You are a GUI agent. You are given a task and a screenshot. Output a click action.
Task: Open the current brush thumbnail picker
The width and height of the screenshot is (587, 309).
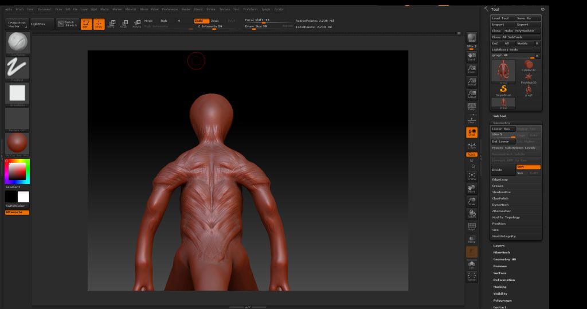pyautogui.click(x=17, y=44)
